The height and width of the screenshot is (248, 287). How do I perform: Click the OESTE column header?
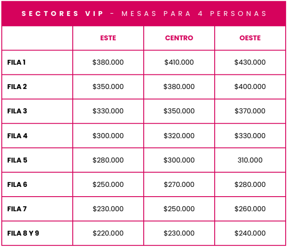click(250, 38)
